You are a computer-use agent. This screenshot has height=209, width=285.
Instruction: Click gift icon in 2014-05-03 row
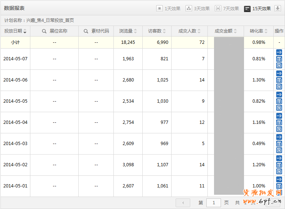click(279, 144)
